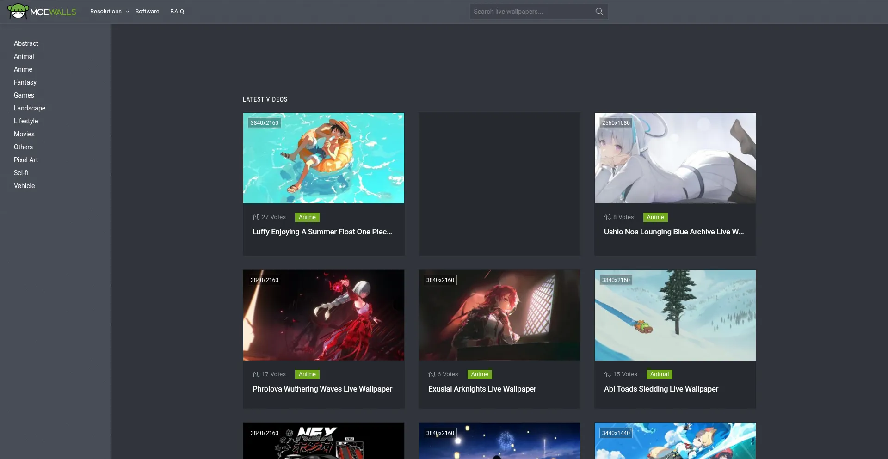Click Anime tag on Exusiai card

[x=480, y=374]
